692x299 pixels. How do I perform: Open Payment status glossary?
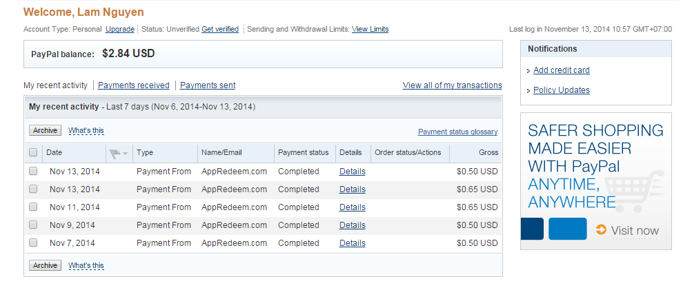tap(457, 132)
